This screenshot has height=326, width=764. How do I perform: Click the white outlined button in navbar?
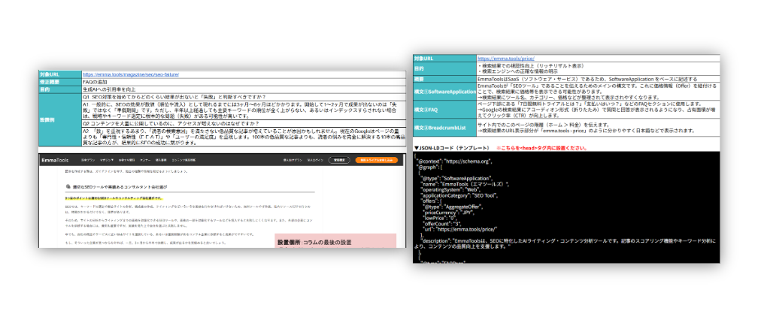(338, 160)
